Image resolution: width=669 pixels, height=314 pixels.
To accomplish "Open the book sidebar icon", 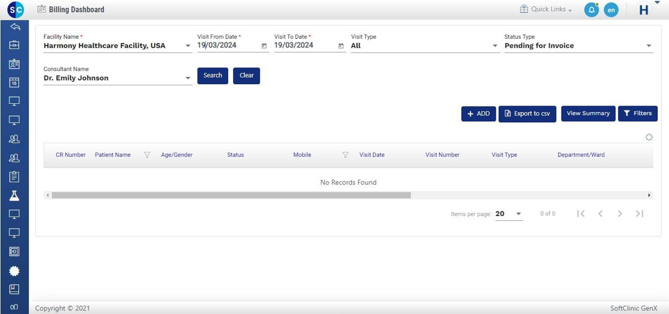I will tap(14, 290).
